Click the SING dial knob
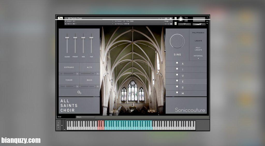This screenshot has width=265, height=146. click(x=177, y=41)
